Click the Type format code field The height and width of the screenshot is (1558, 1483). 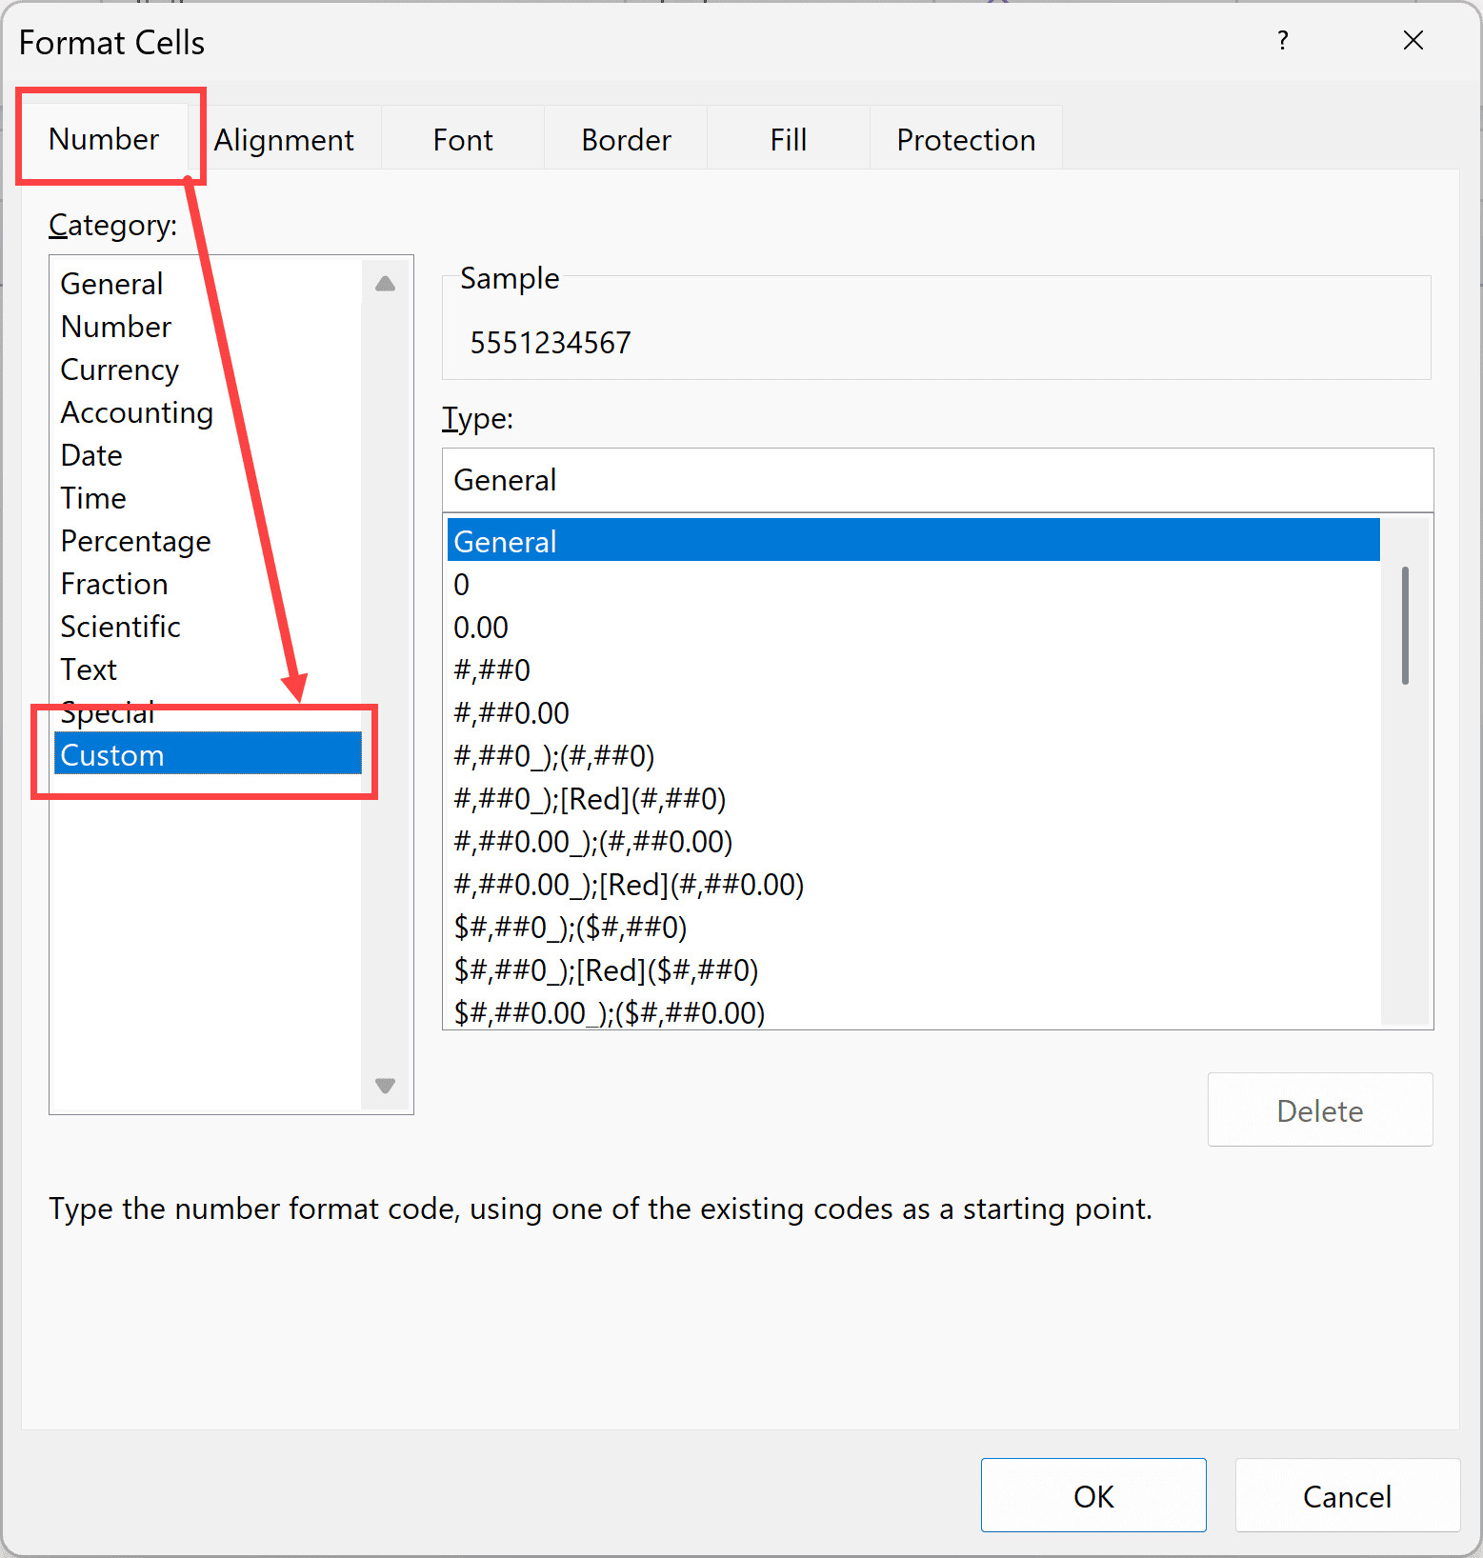click(937, 480)
